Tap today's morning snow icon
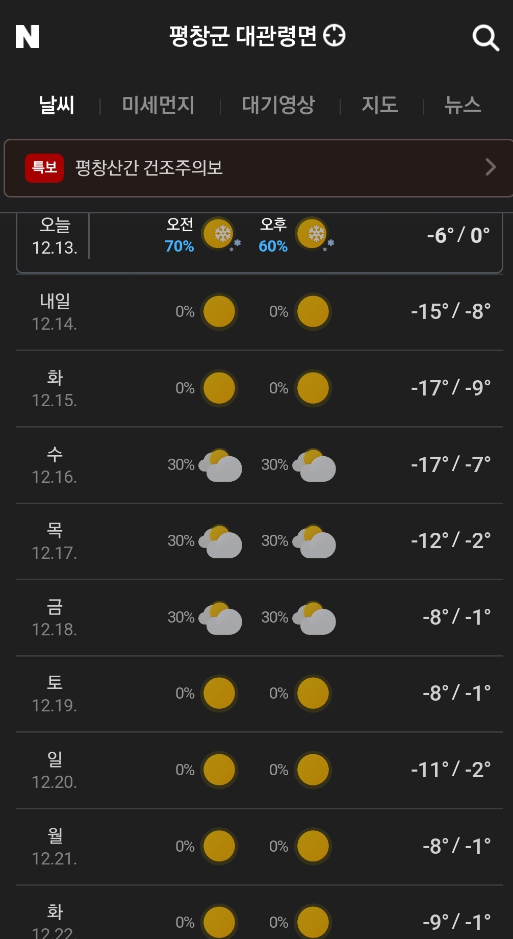This screenshot has width=513, height=939. 220,234
